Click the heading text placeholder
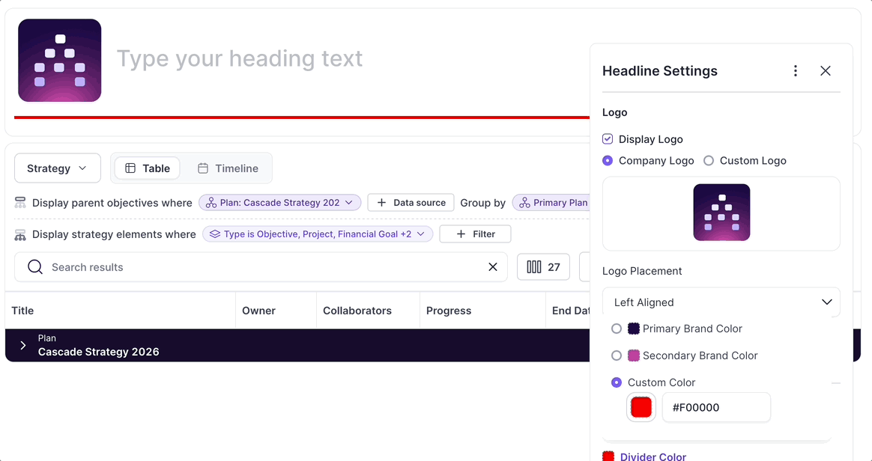872x461 pixels. point(240,58)
